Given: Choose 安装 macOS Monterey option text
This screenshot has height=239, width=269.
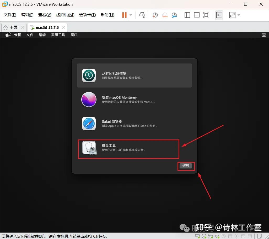Looking at the screenshot, I should pyautogui.click(x=119, y=97).
